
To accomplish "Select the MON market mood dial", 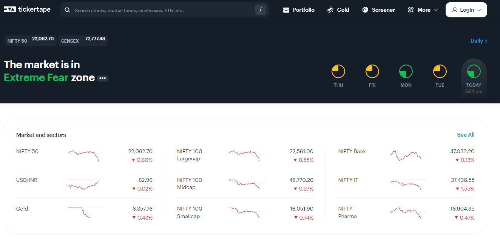I will pos(406,71).
